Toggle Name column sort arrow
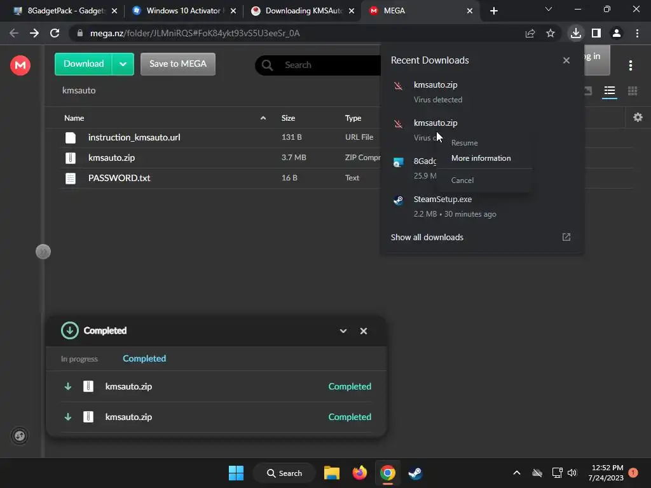The image size is (651, 488). tap(263, 118)
